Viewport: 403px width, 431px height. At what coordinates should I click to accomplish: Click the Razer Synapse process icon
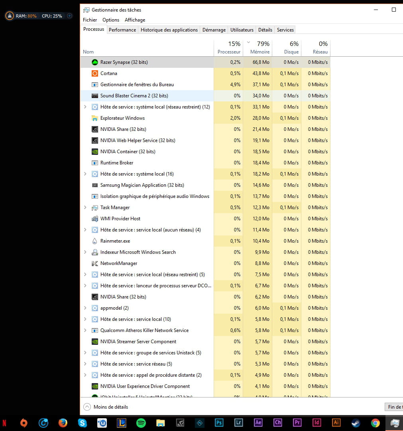click(x=95, y=62)
